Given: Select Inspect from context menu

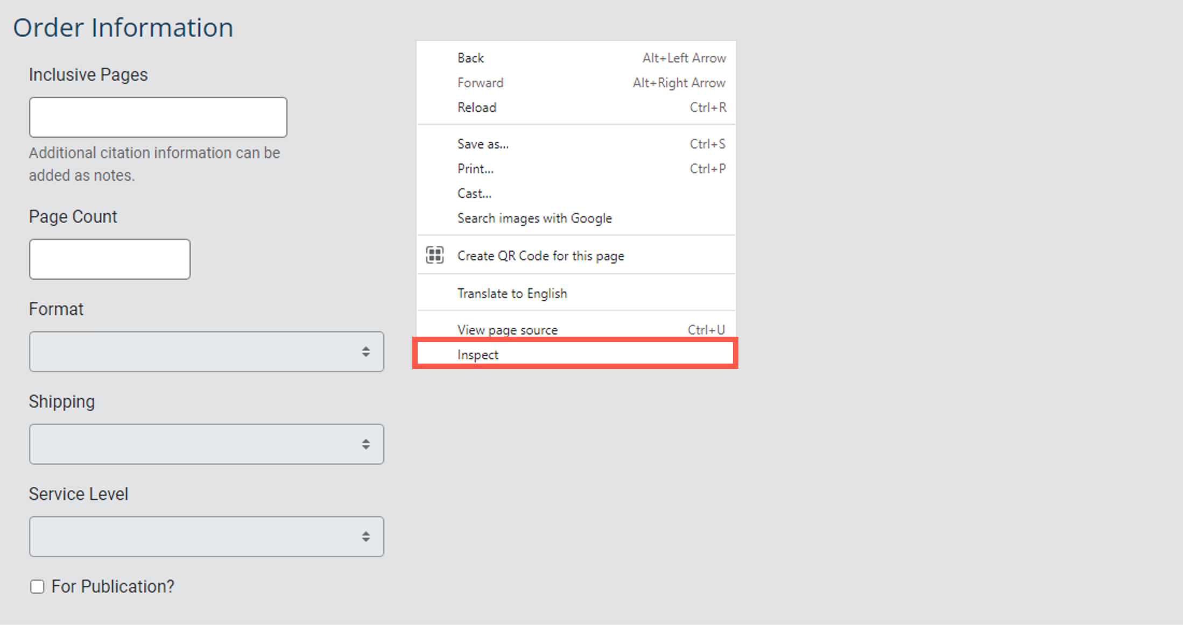Looking at the screenshot, I should 478,354.
